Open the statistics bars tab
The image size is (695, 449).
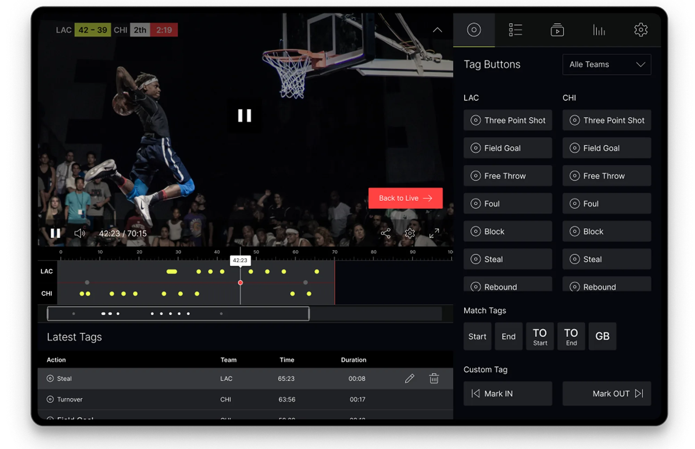(599, 30)
